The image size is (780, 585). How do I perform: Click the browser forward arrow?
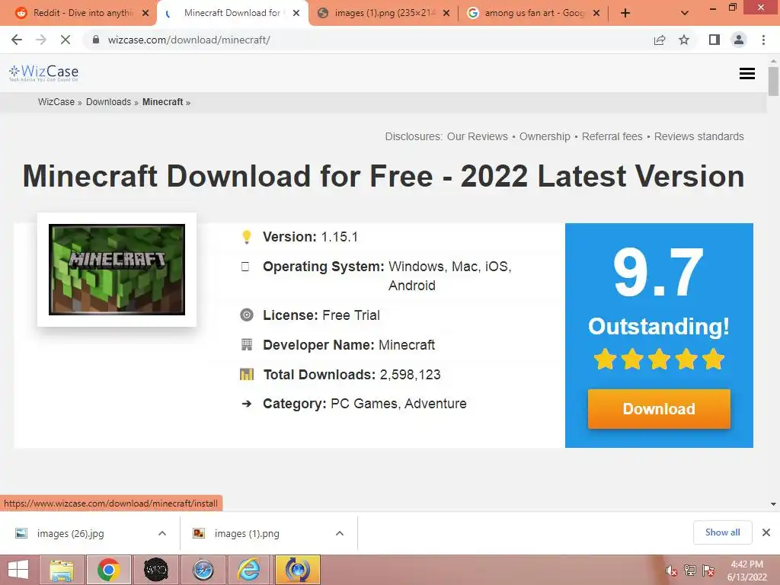[x=41, y=40]
